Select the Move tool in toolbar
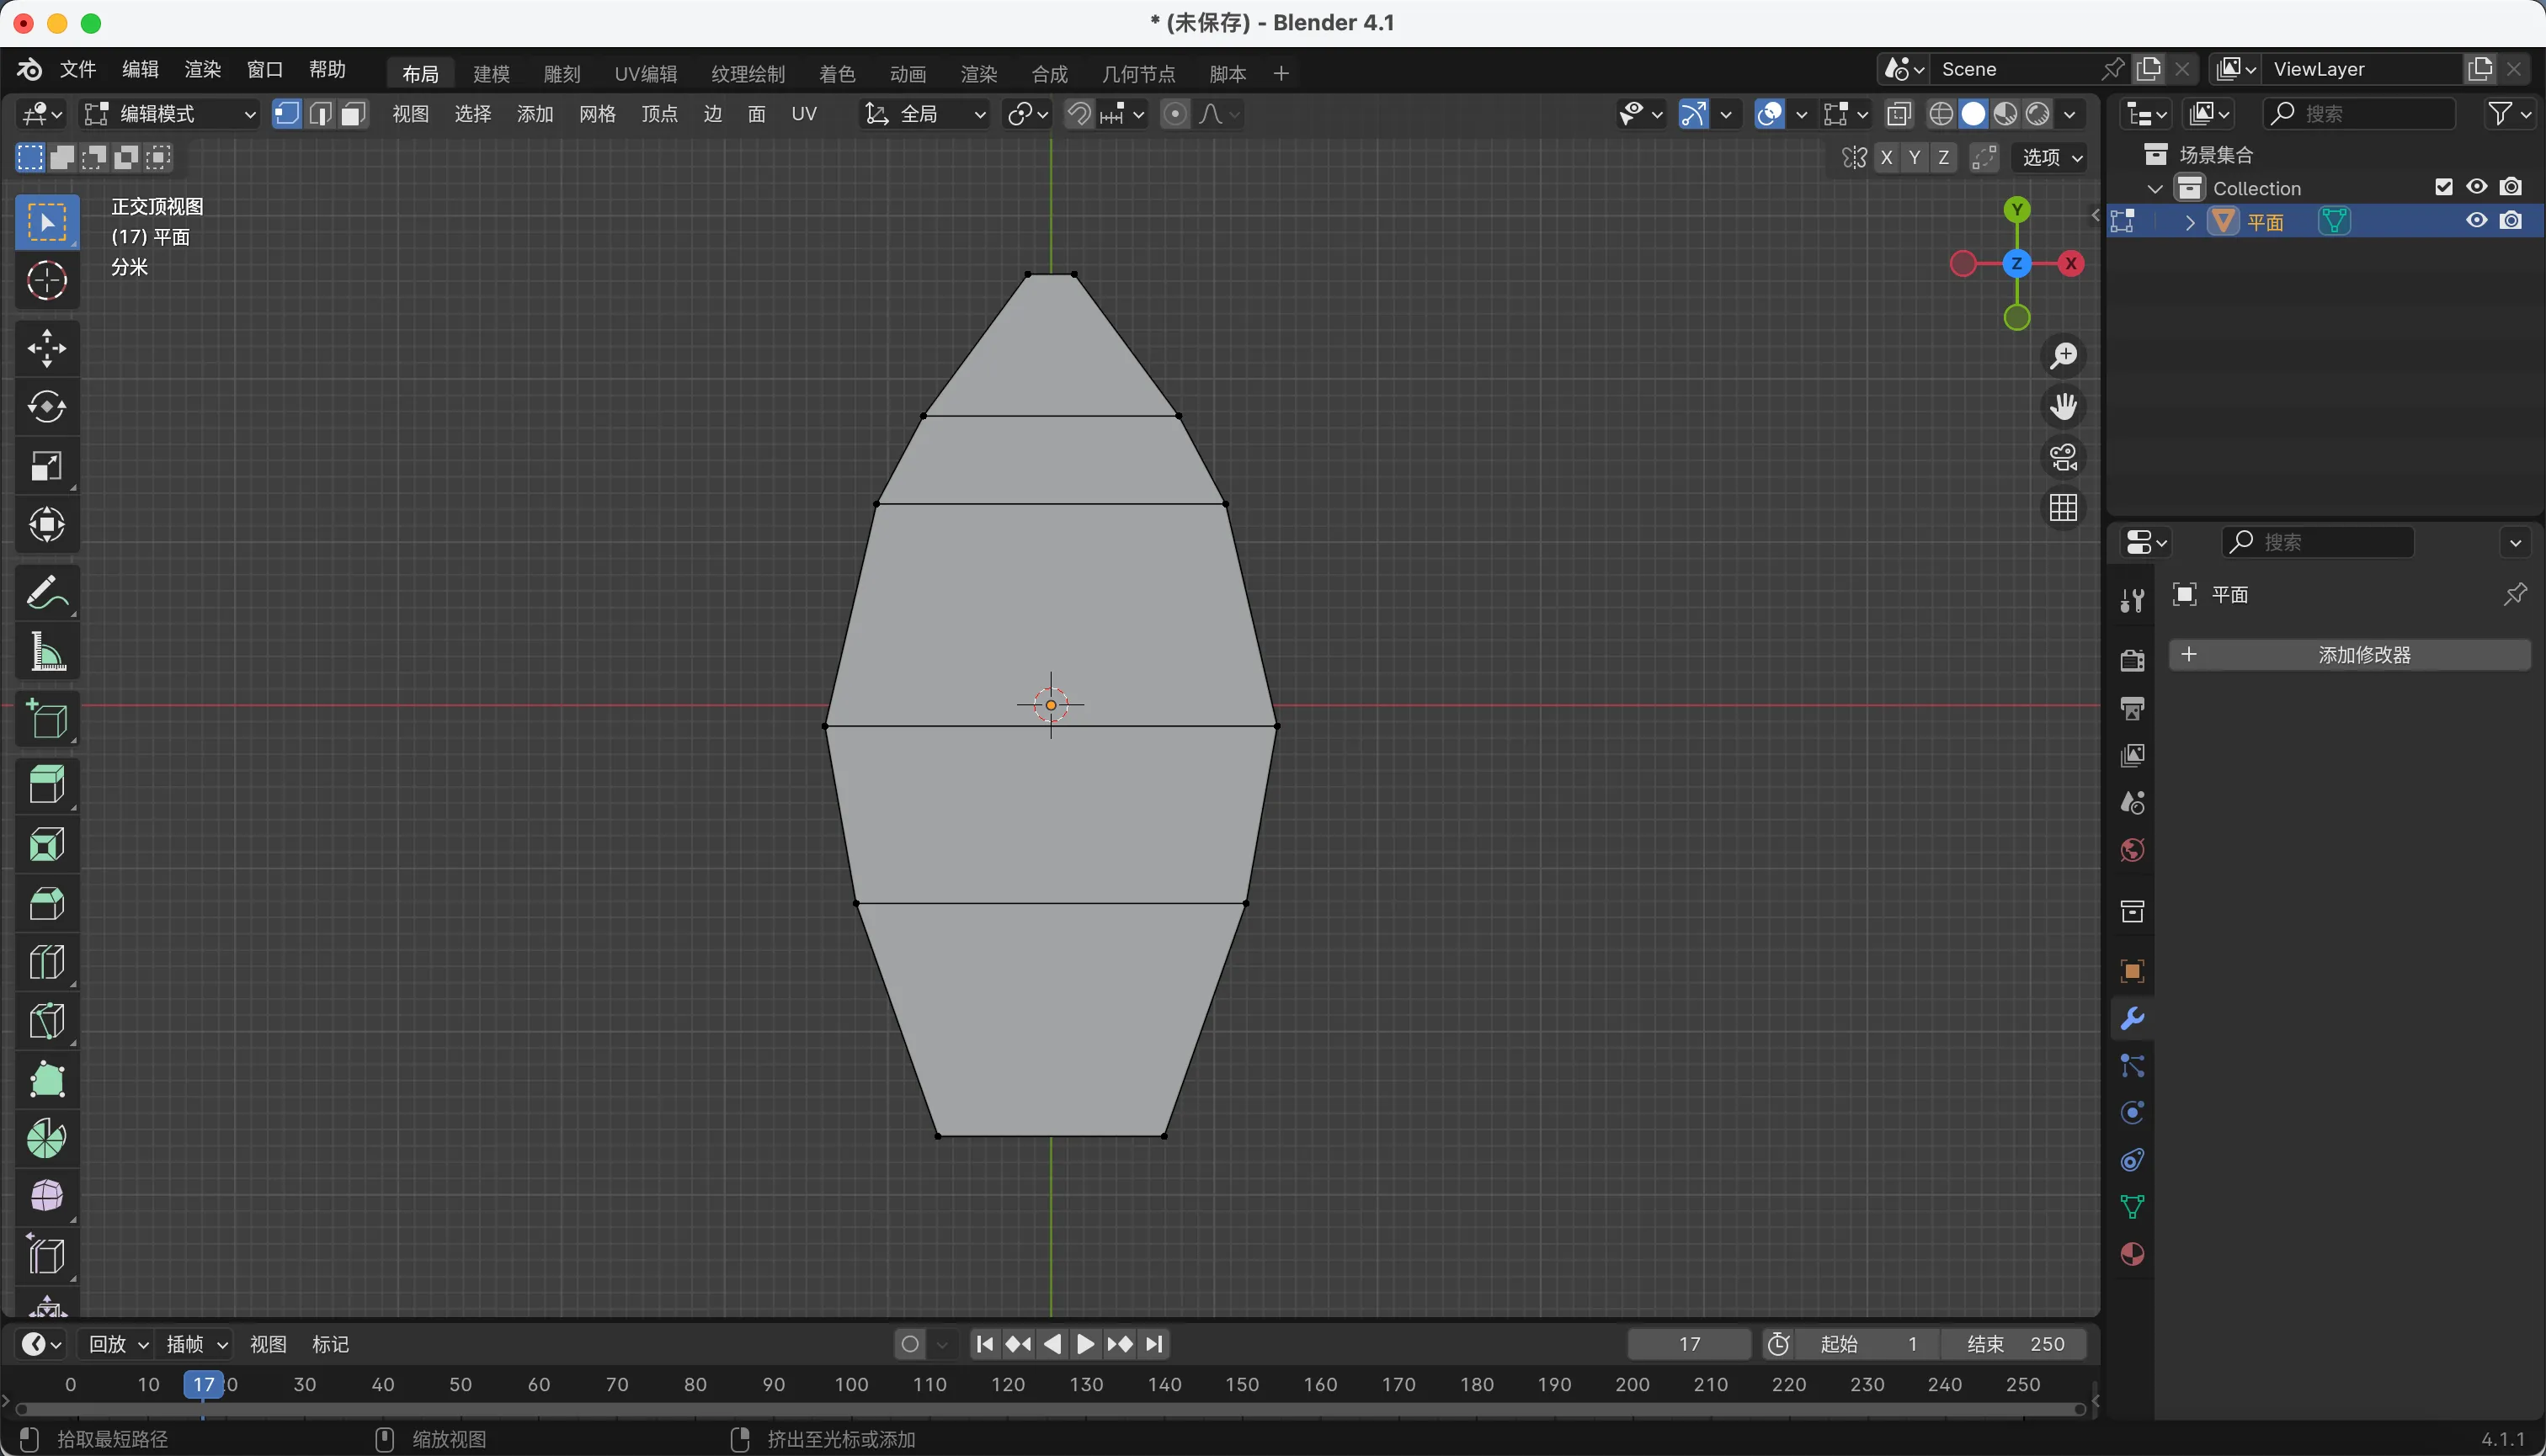The height and width of the screenshot is (1456, 2546). click(46, 348)
